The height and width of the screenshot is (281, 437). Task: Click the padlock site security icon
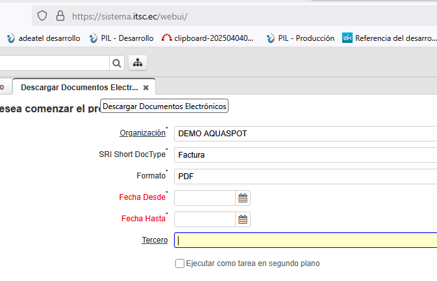tap(60, 16)
